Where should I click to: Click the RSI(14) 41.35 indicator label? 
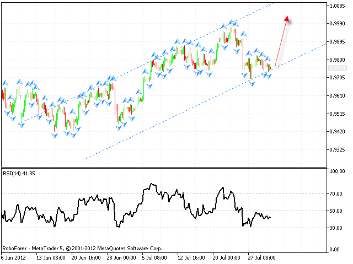pos(19,174)
